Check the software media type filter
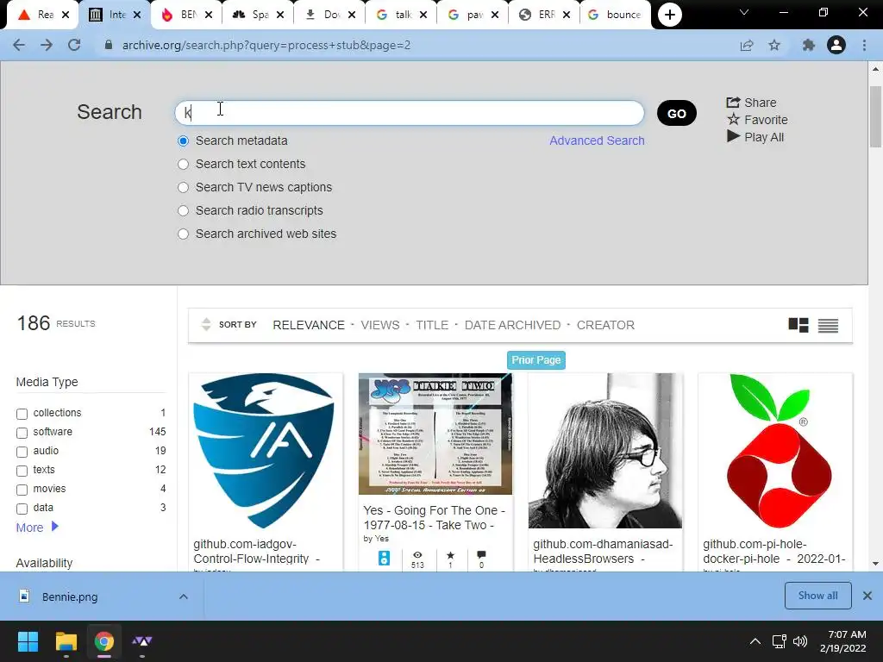The image size is (883, 662). click(x=22, y=433)
